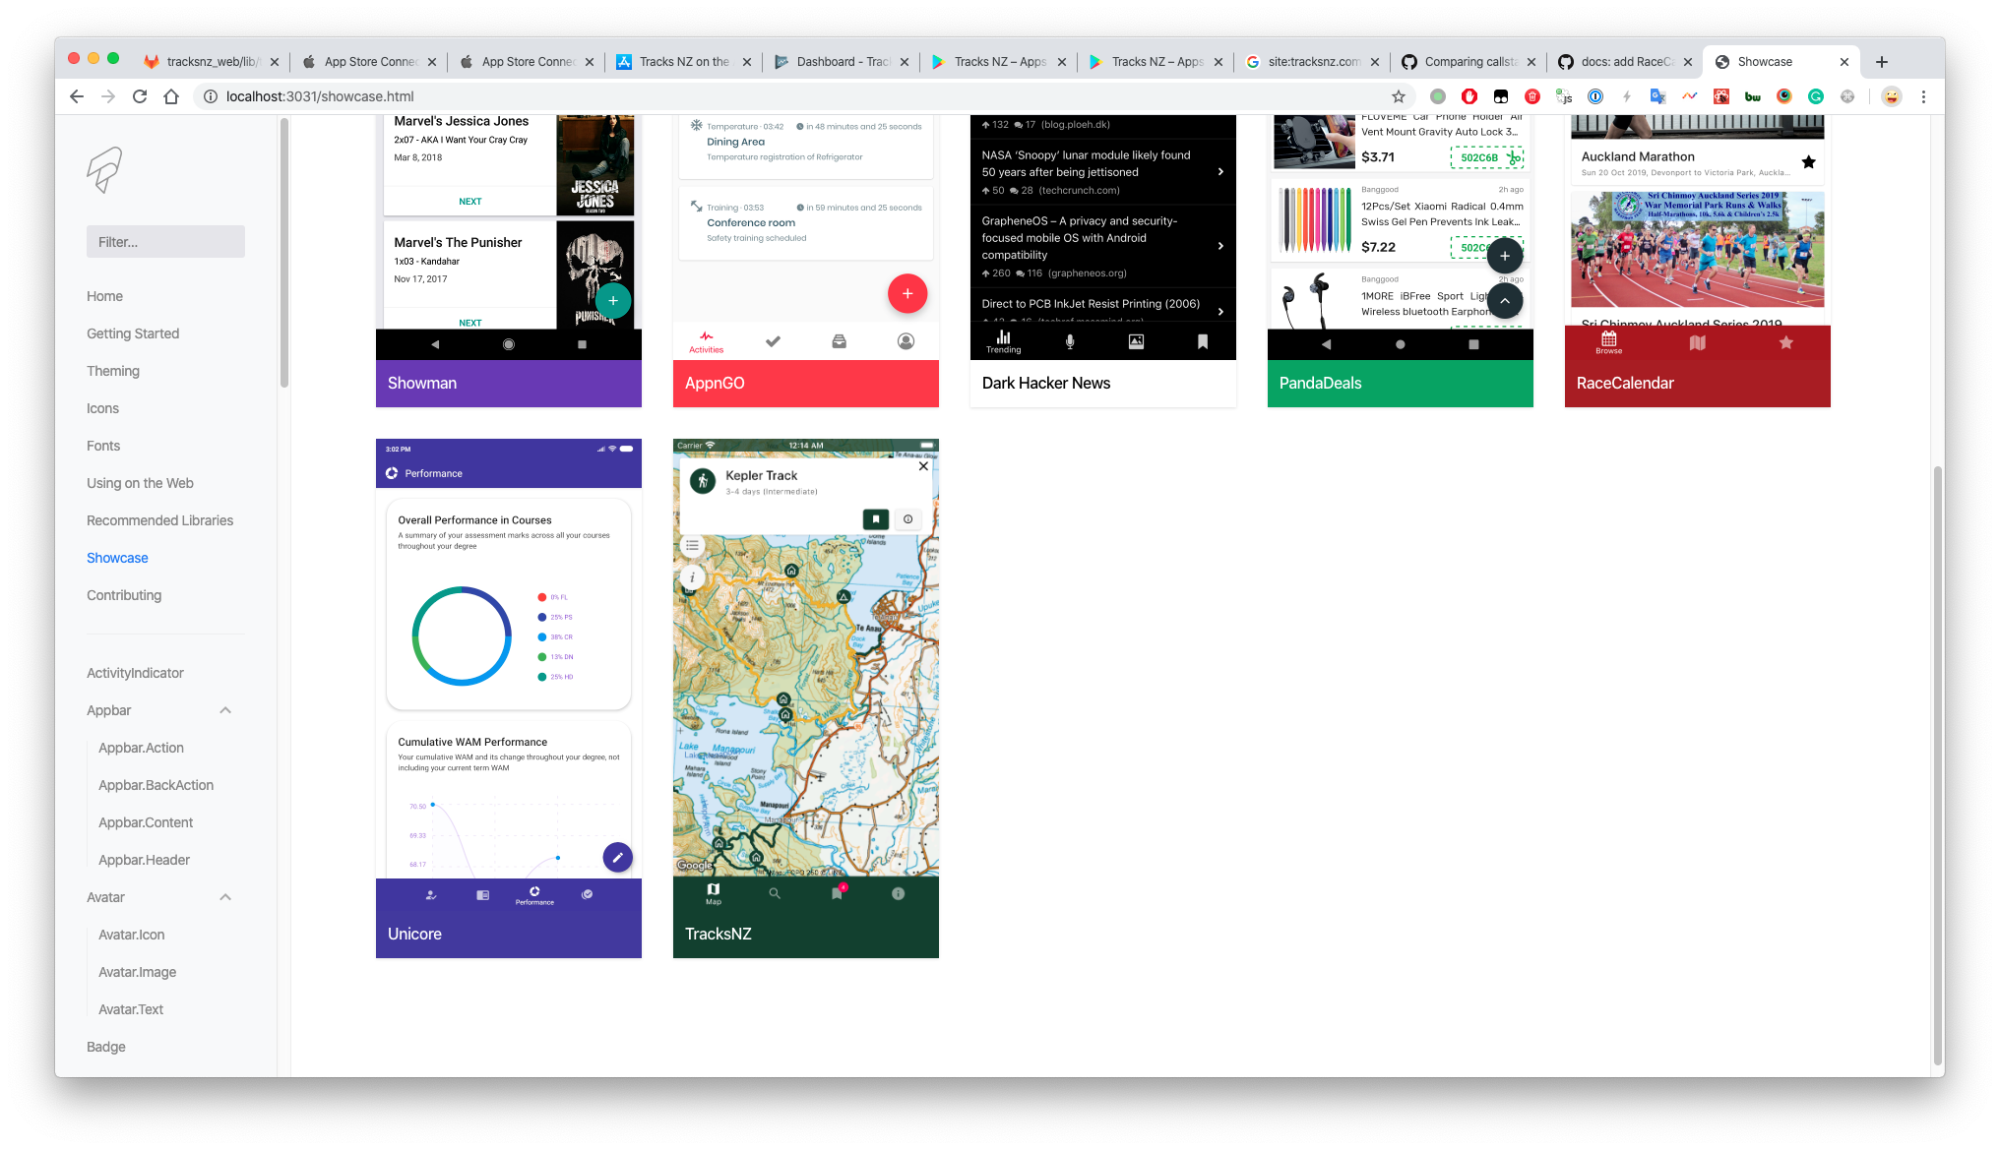Screen dimensions: 2000x1150
Task: Collapse the Appbar section chevron
Action: [225, 710]
